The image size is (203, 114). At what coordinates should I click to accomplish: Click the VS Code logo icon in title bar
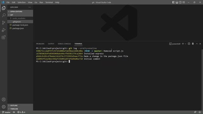pyautogui.click(x=3, y=2)
